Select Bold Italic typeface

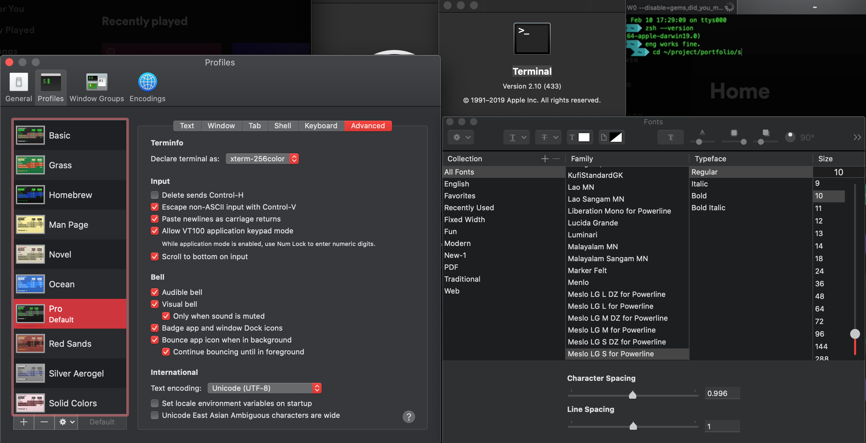[750, 208]
